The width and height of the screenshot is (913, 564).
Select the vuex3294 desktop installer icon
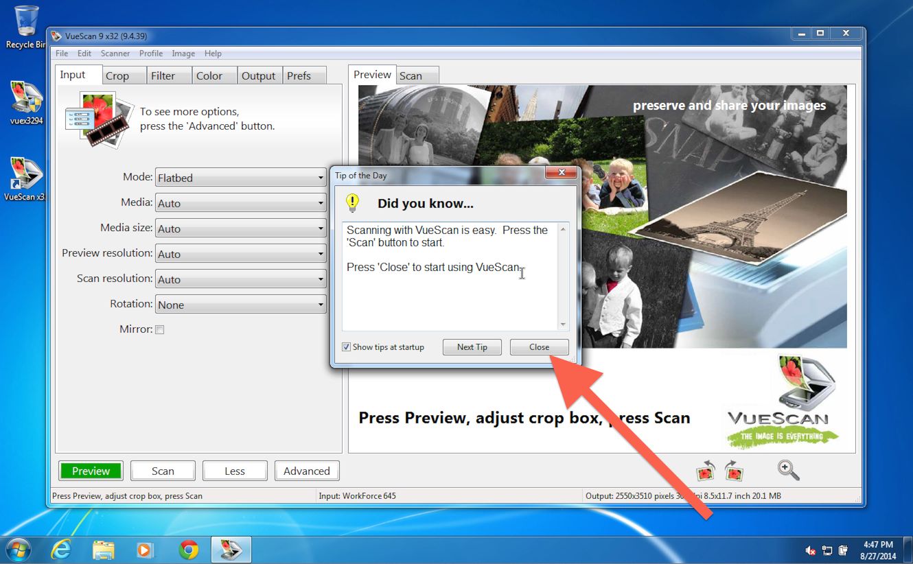25,103
